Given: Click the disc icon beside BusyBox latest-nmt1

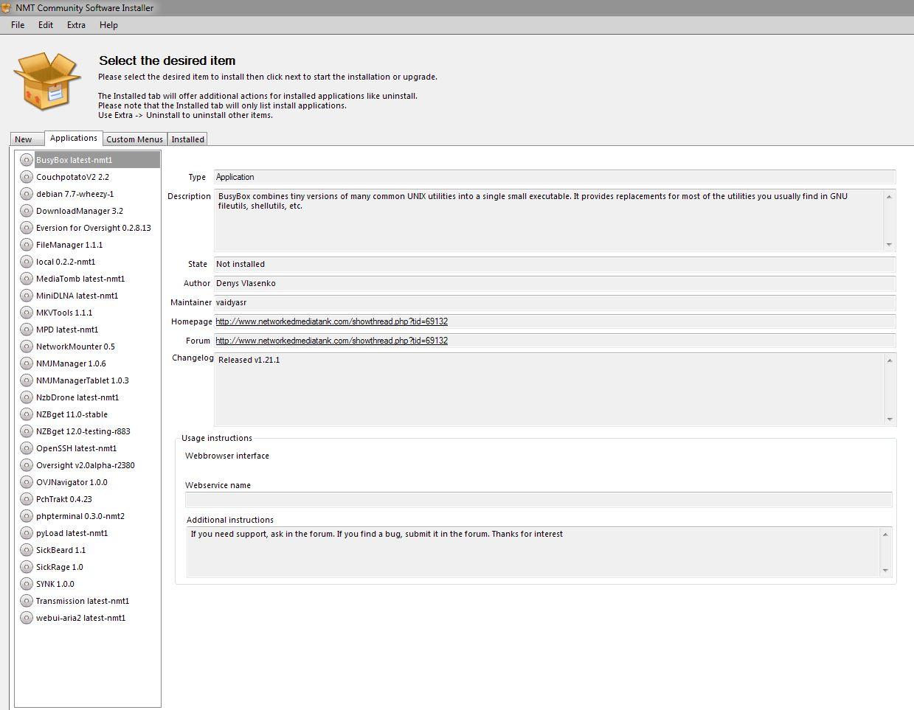Looking at the screenshot, I should coord(27,160).
